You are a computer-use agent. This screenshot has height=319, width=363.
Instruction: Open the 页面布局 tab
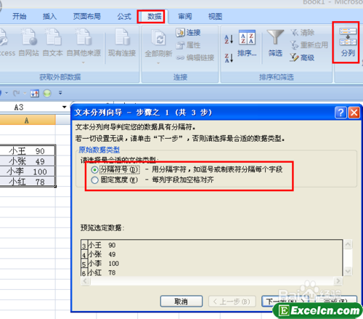(87, 17)
